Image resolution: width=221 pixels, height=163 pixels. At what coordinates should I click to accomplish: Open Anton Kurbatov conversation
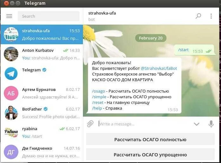click(x=42, y=54)
